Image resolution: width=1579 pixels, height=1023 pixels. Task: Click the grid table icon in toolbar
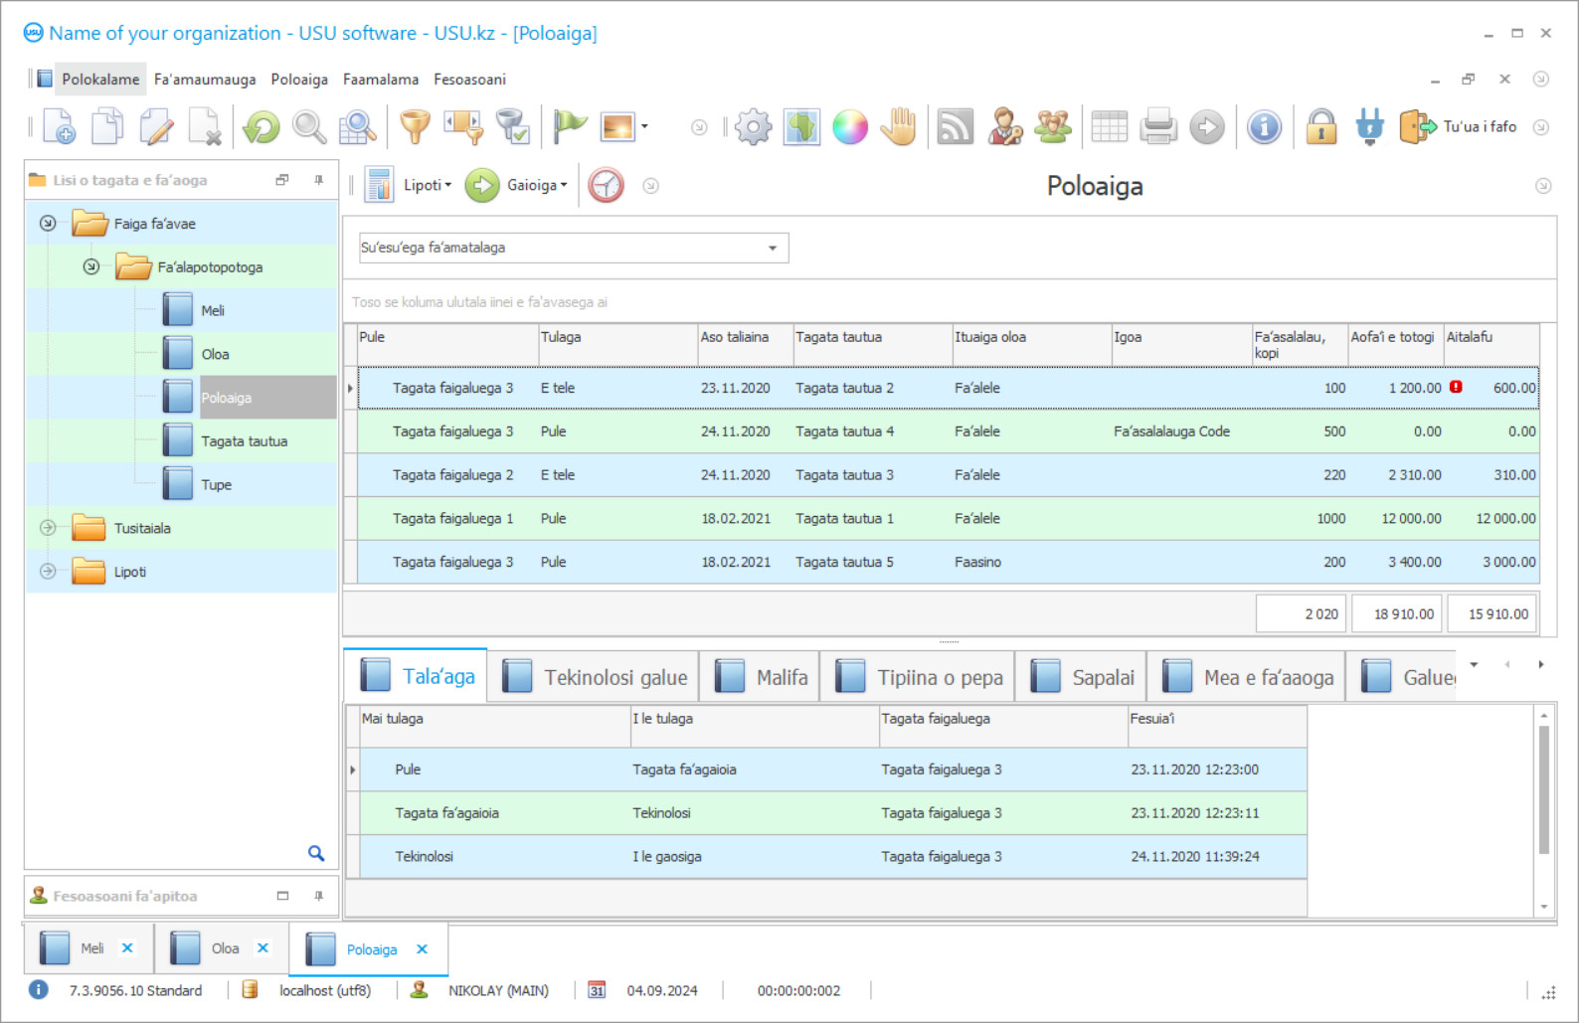coord(1110,127)
